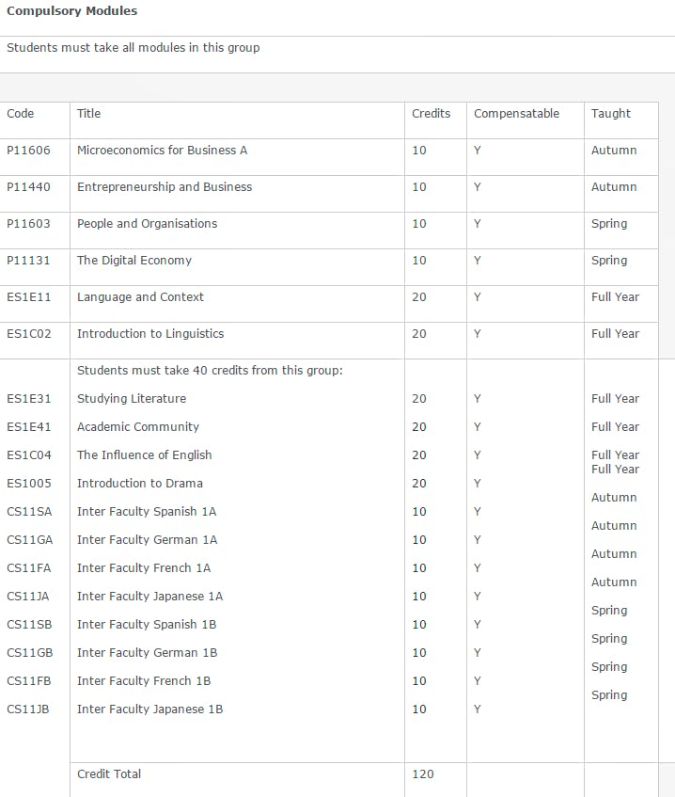Open Introduction to Drama module
Screen dimensions: 675x797
tap(140, 484)
